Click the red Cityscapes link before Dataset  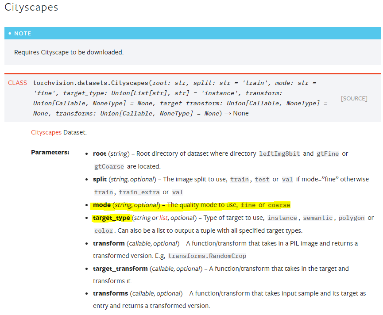(46, 132)
